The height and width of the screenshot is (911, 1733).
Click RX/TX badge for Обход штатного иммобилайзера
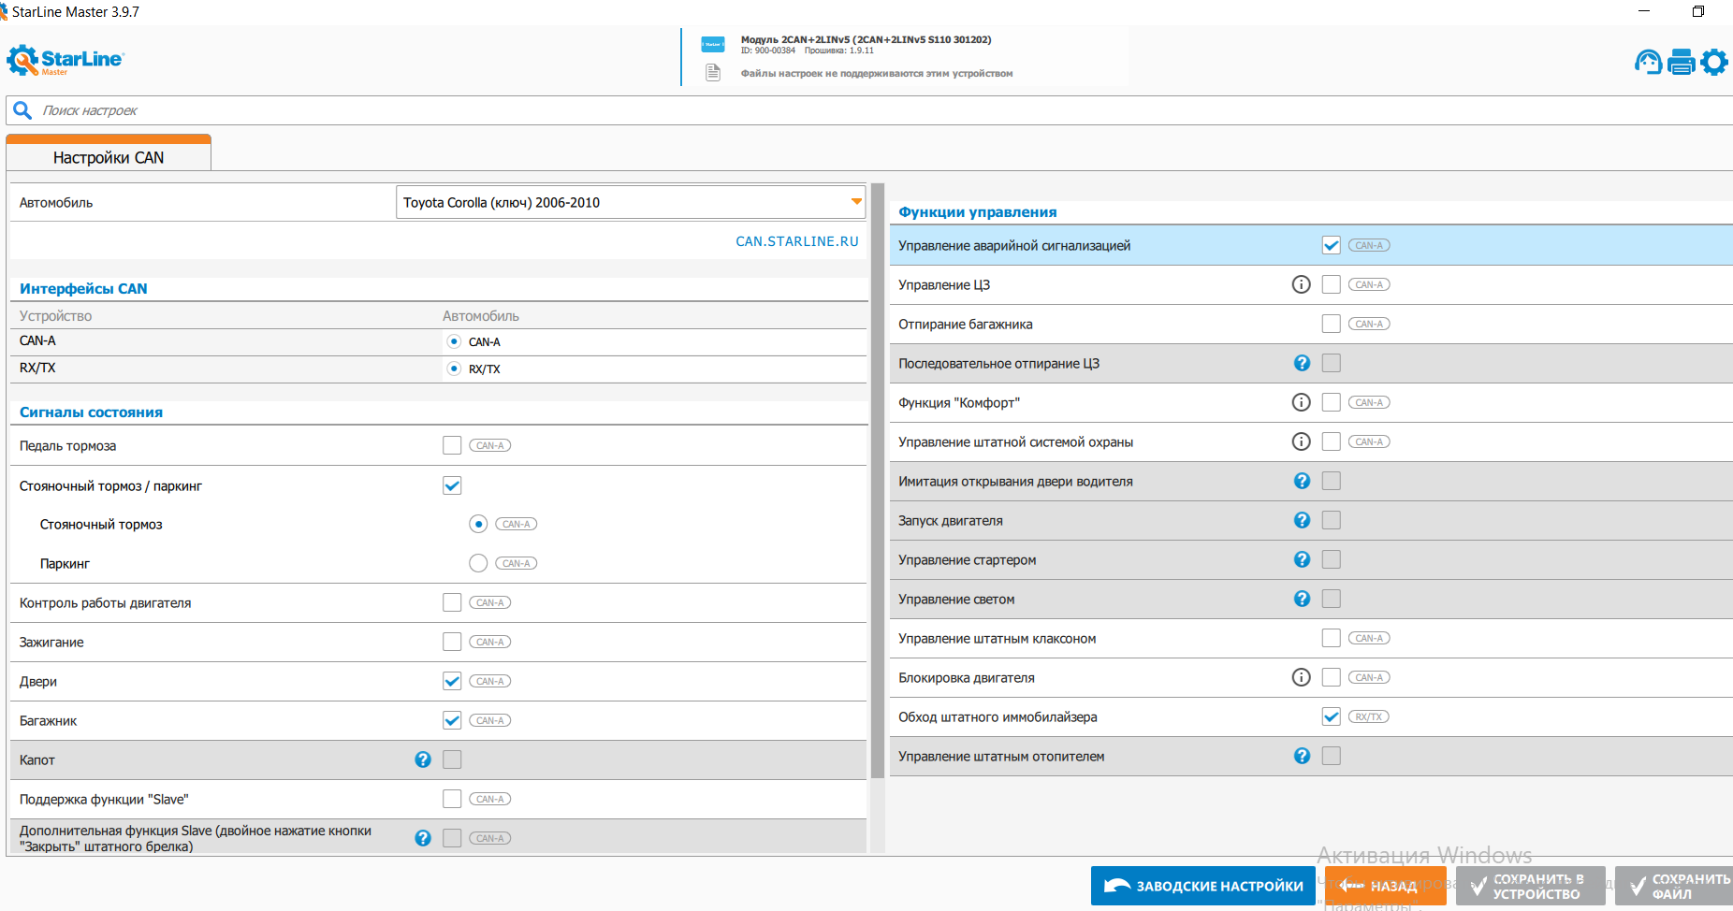pyautogui.click(x=1368, y=716)
